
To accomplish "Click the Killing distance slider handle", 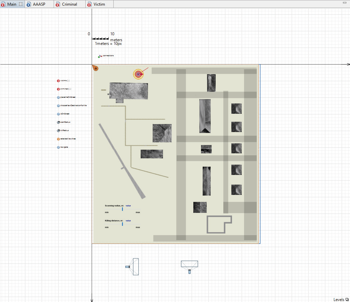I will click(x=122, y=224).
